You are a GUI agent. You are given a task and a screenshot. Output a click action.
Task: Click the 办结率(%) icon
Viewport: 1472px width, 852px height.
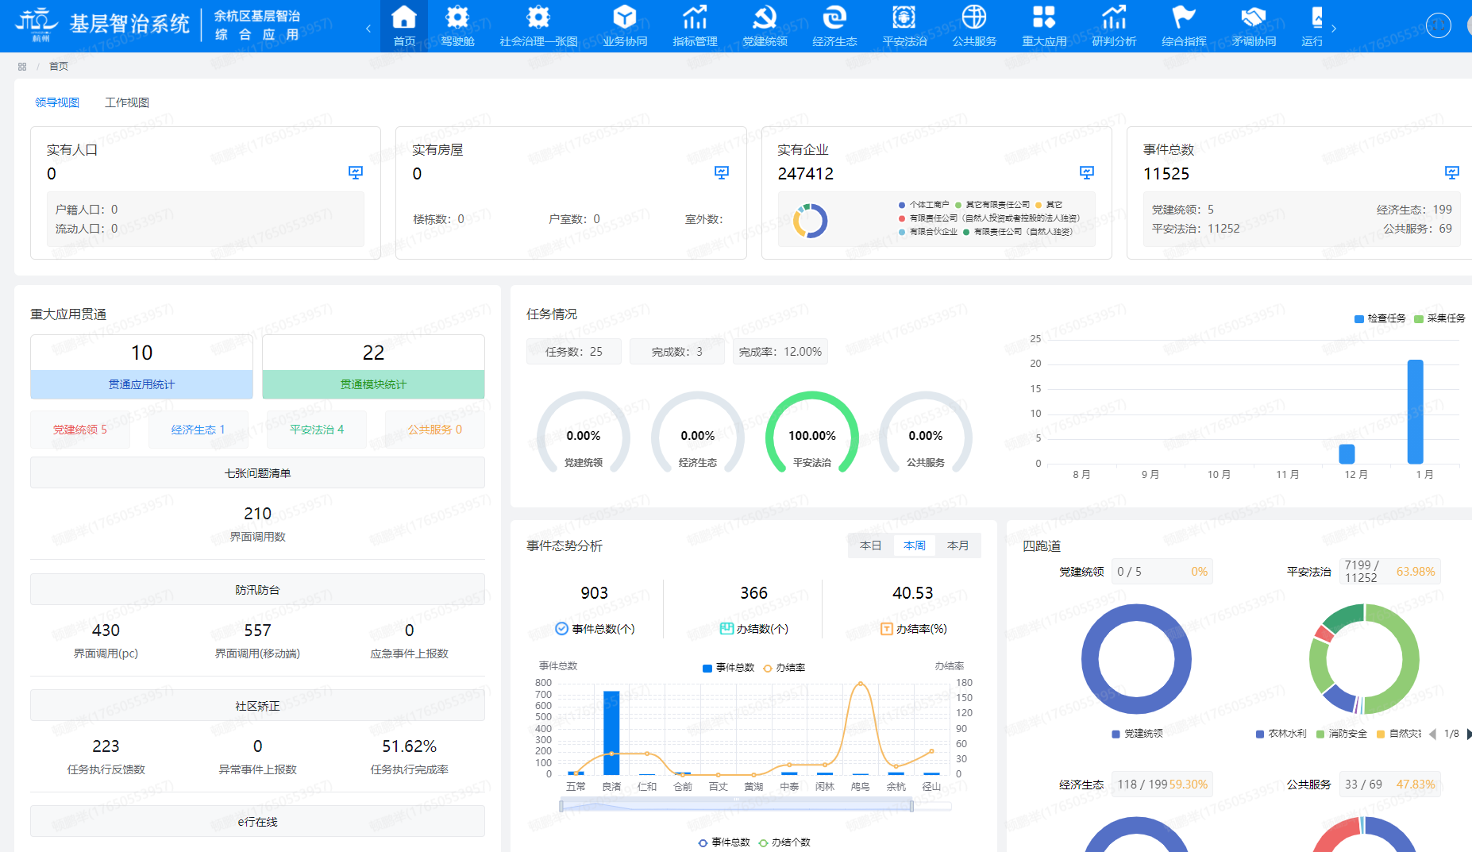click(887, 629)
